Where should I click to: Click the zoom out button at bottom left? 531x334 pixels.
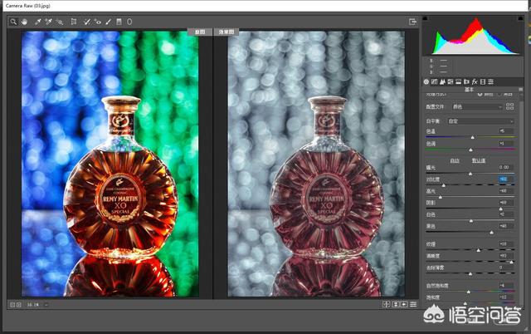[x=12, y=305]
